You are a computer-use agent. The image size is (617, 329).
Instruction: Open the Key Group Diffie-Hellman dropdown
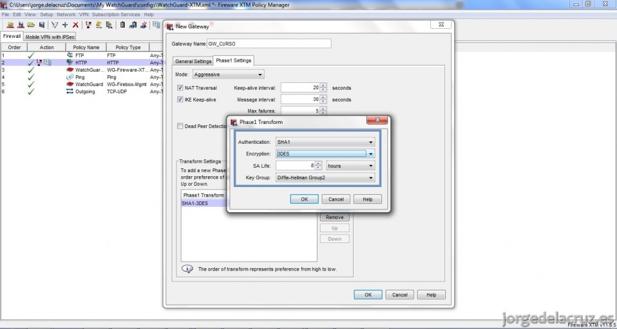(325, 178)
